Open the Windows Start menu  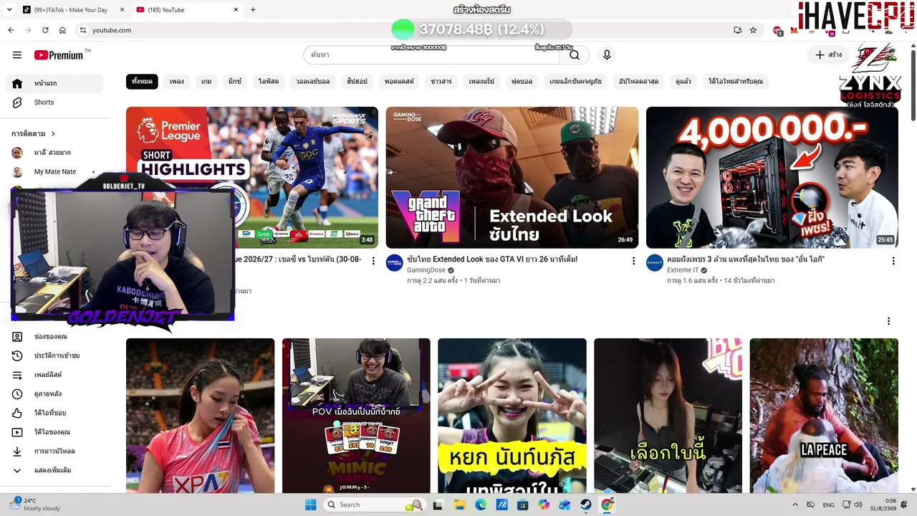tap(310, 505)
